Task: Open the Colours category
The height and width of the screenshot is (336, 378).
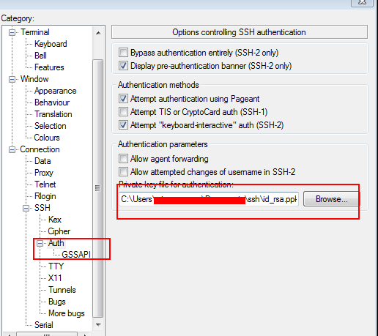Action: click(47, 138)
